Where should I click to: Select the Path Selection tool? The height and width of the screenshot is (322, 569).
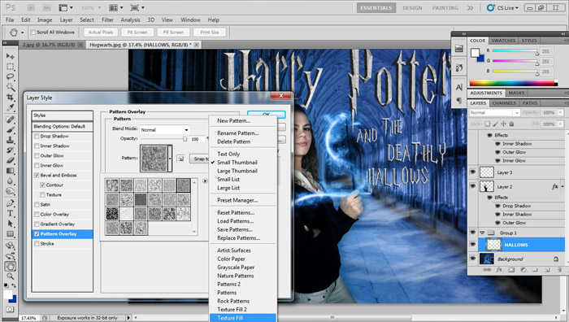click(10, 224)
